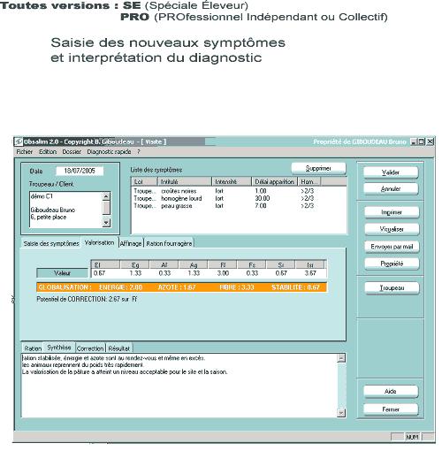The width and height of the screenshot is (442, 451).
Task: Switch to the Correction bottom tab
Action: click(90, 348)
